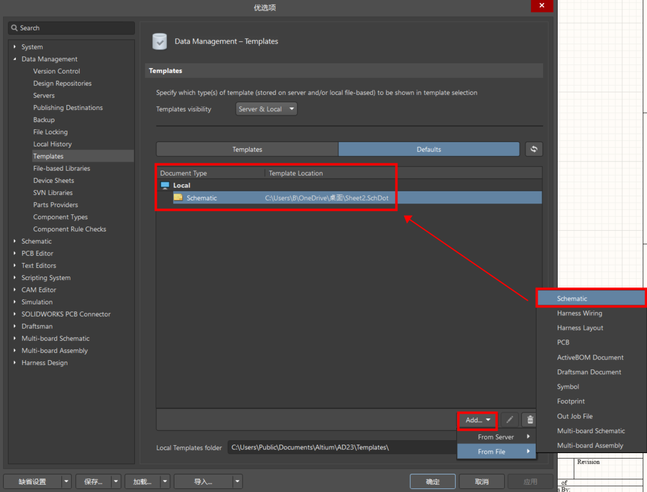Click the Local Templates folder path field
Screen dimensions: 647x492
(340, 448)
